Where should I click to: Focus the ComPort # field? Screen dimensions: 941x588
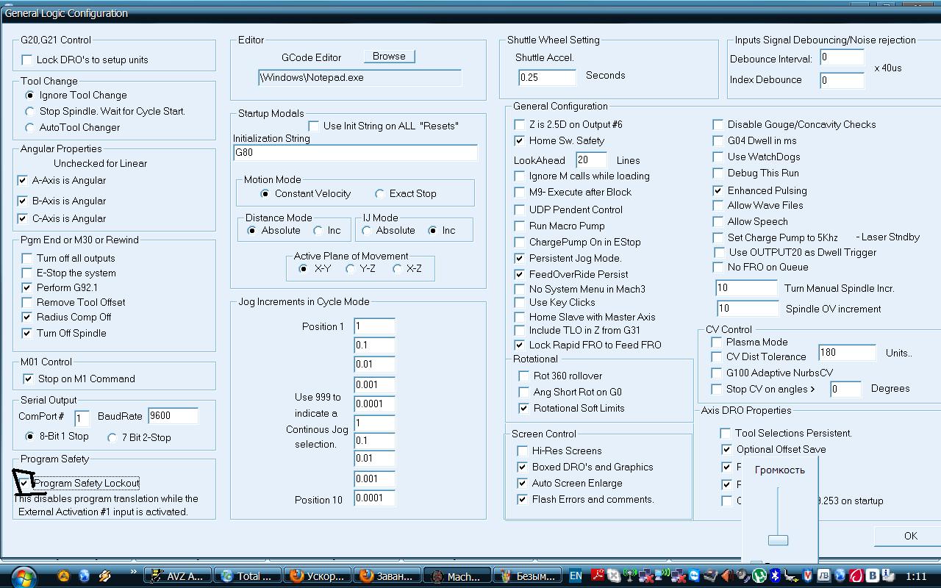82,417
